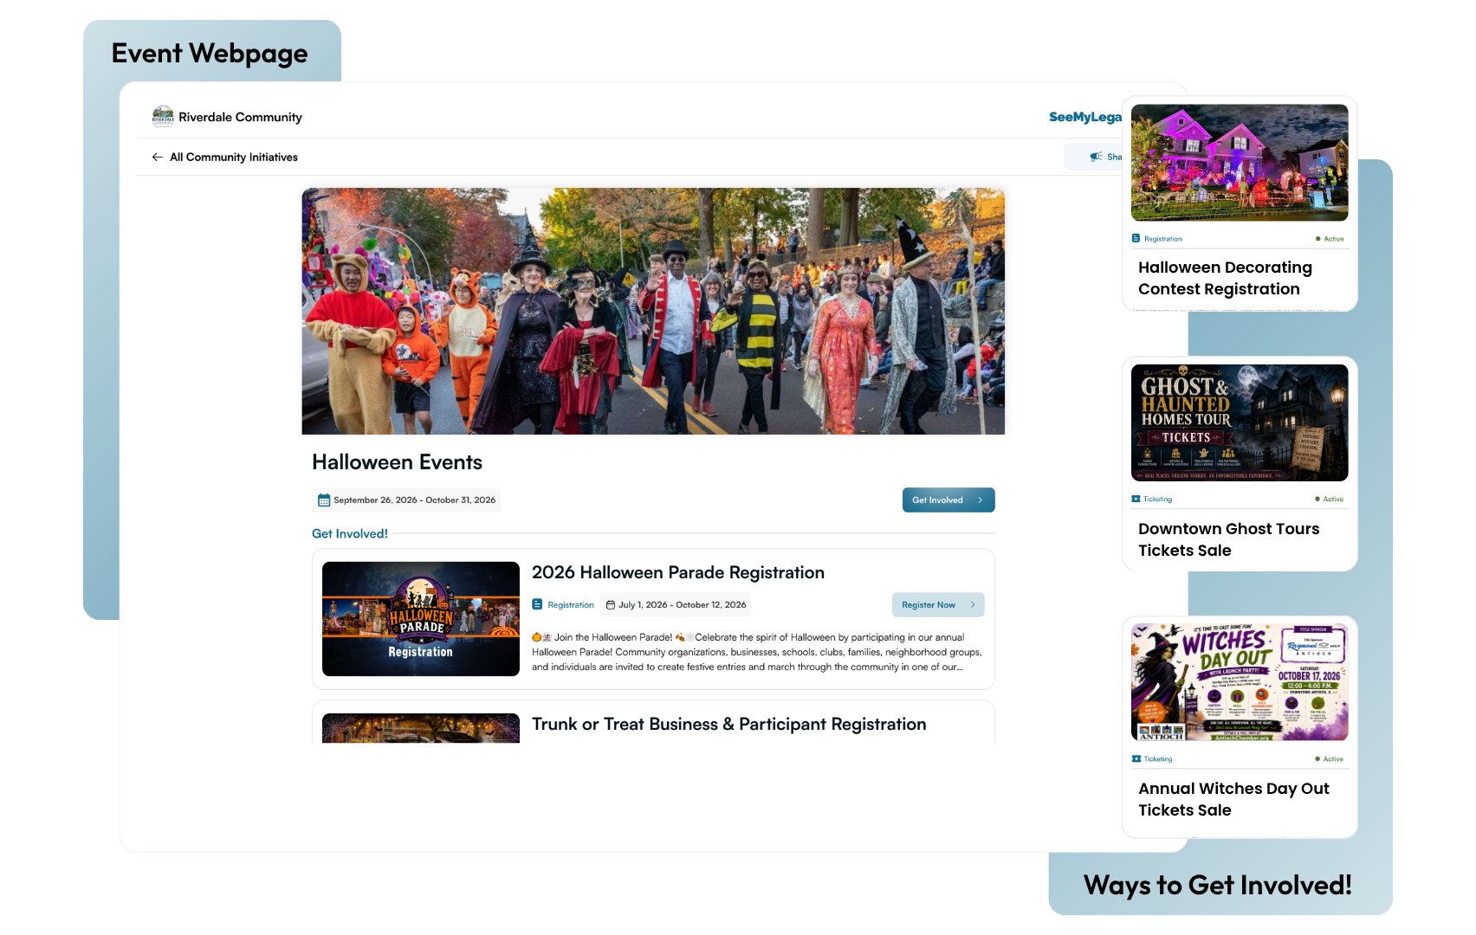Screen dimensions: 1476x935
Task: Click the Active status on the Ghost Tours card
Action: pyautogui.click(x=1330, y=500)
